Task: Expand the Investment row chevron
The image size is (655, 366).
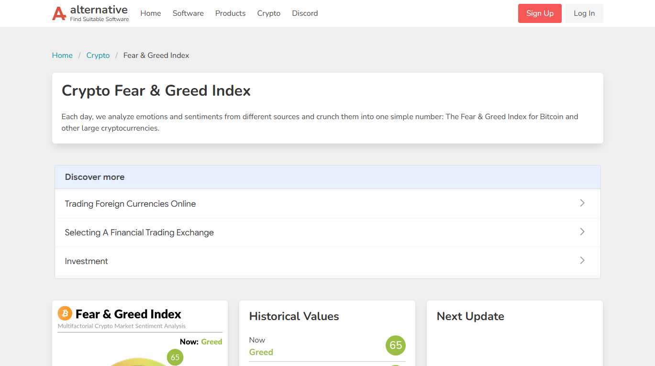Action: [582, 260]
